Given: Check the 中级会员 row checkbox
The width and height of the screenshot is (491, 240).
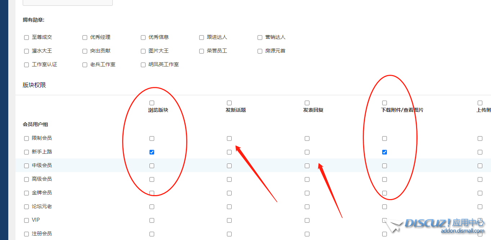Looking at the screenshot, I should tap(26, 166).
